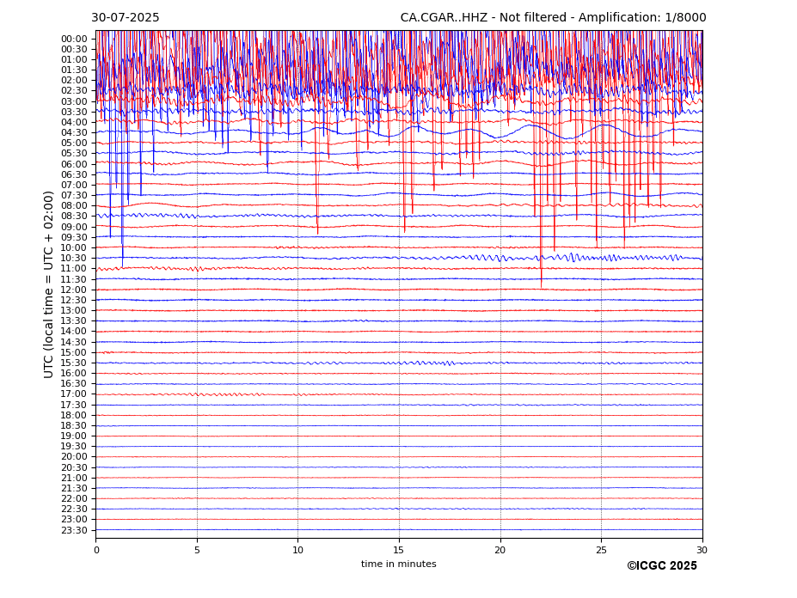The width and height of the screenshot is (797, 598).
Task: Click the 17:00 time row label
Action: (74, 394)
